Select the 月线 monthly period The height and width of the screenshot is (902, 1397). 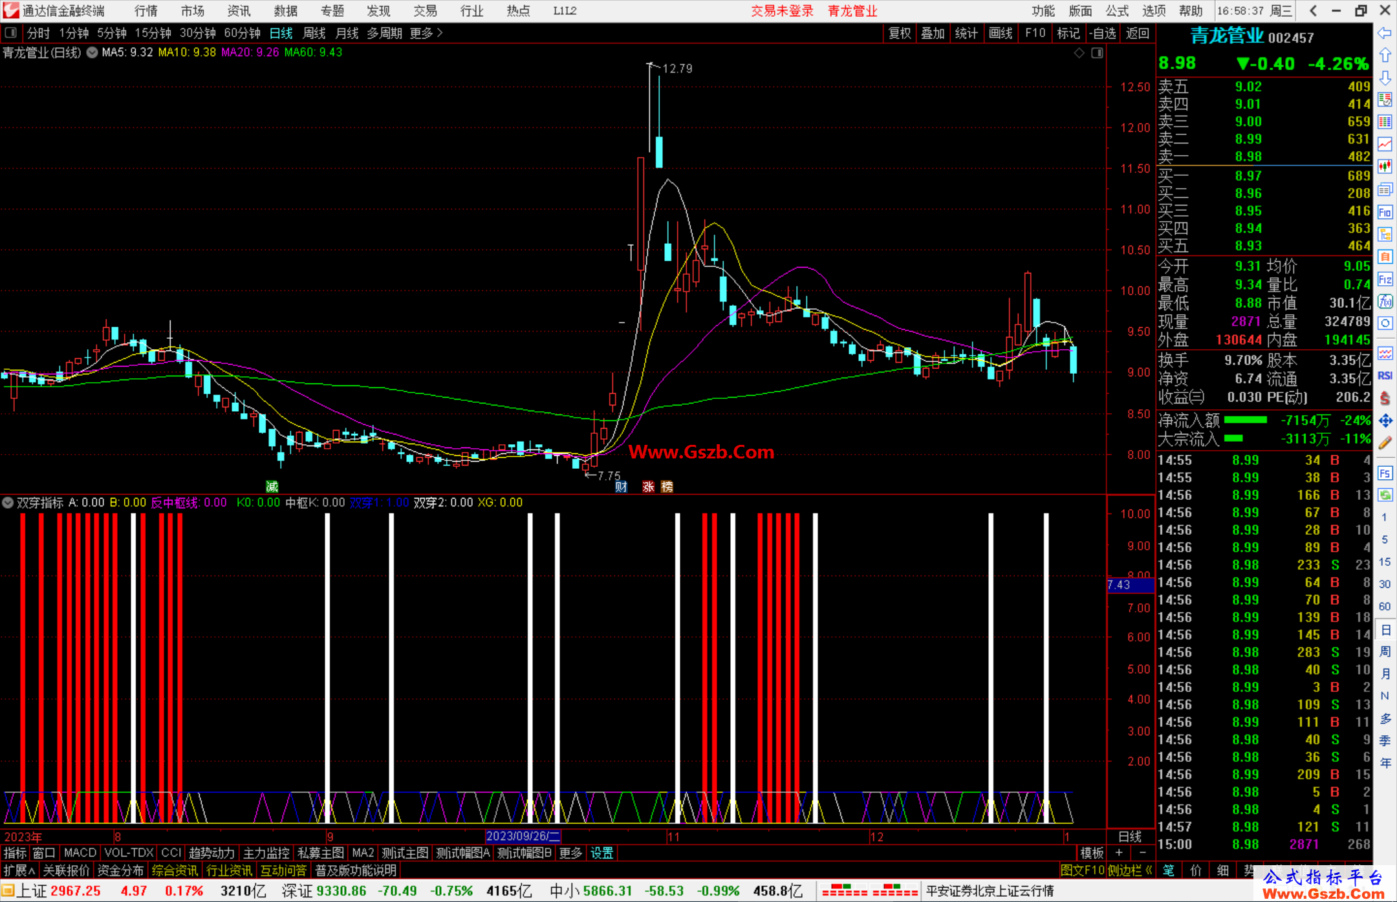tap(347, 33)
